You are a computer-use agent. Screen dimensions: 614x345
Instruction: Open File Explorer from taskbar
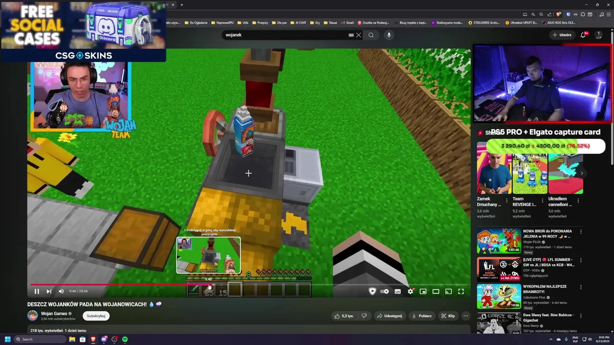click(x=72, y=339)
